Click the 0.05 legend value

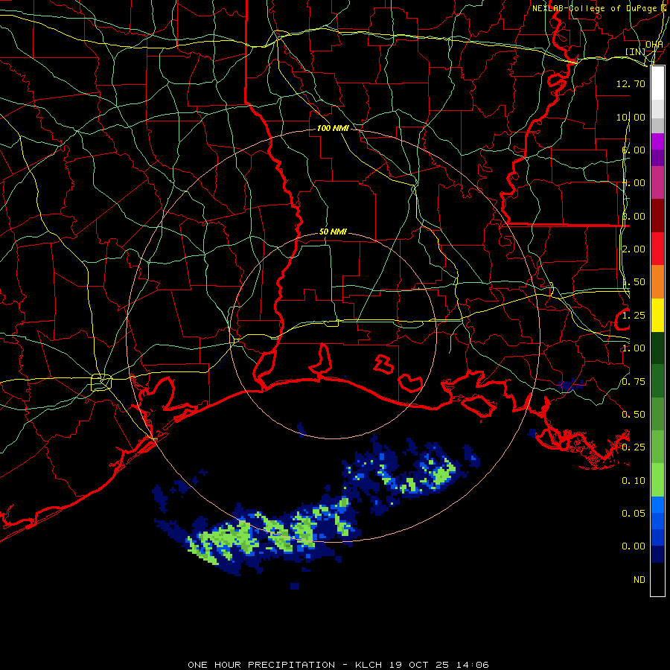pos(634,514)
